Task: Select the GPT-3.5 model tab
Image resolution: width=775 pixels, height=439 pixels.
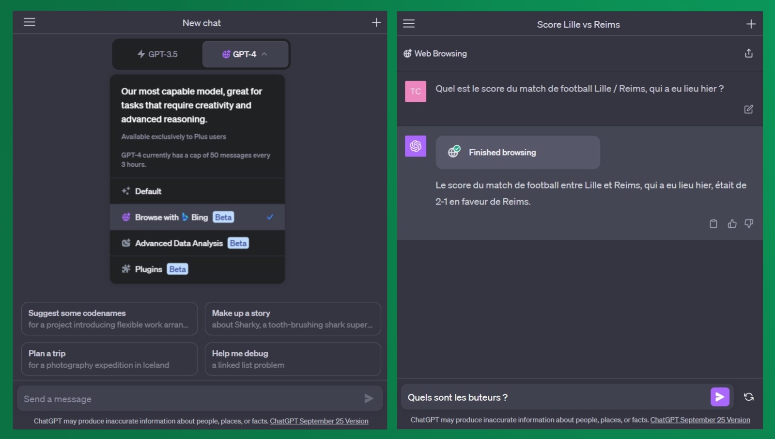Action: click(157, 54)
